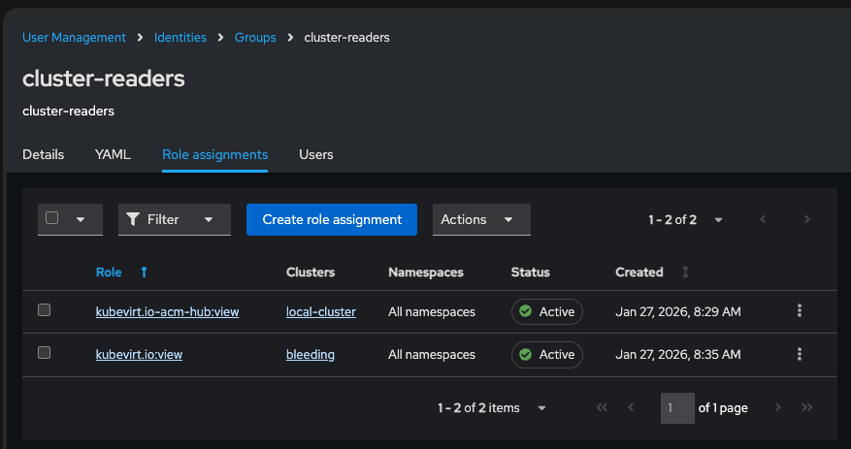Viewport: 851px width, 449px height.
Task: Toggle the select-all rows checkbox
Action: tap(52, 218)
